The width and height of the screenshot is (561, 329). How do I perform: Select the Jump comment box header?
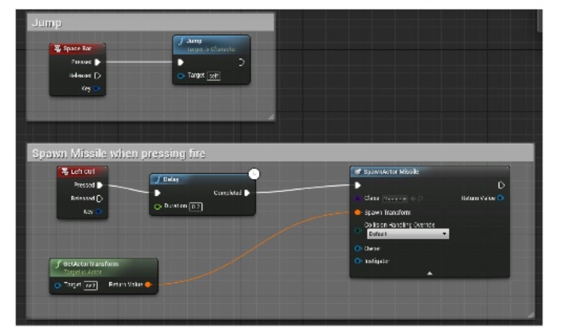[150, 23]
